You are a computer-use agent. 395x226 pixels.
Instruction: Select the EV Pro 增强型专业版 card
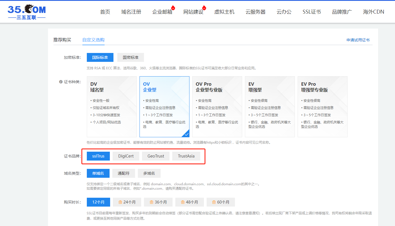pos(322,107)
